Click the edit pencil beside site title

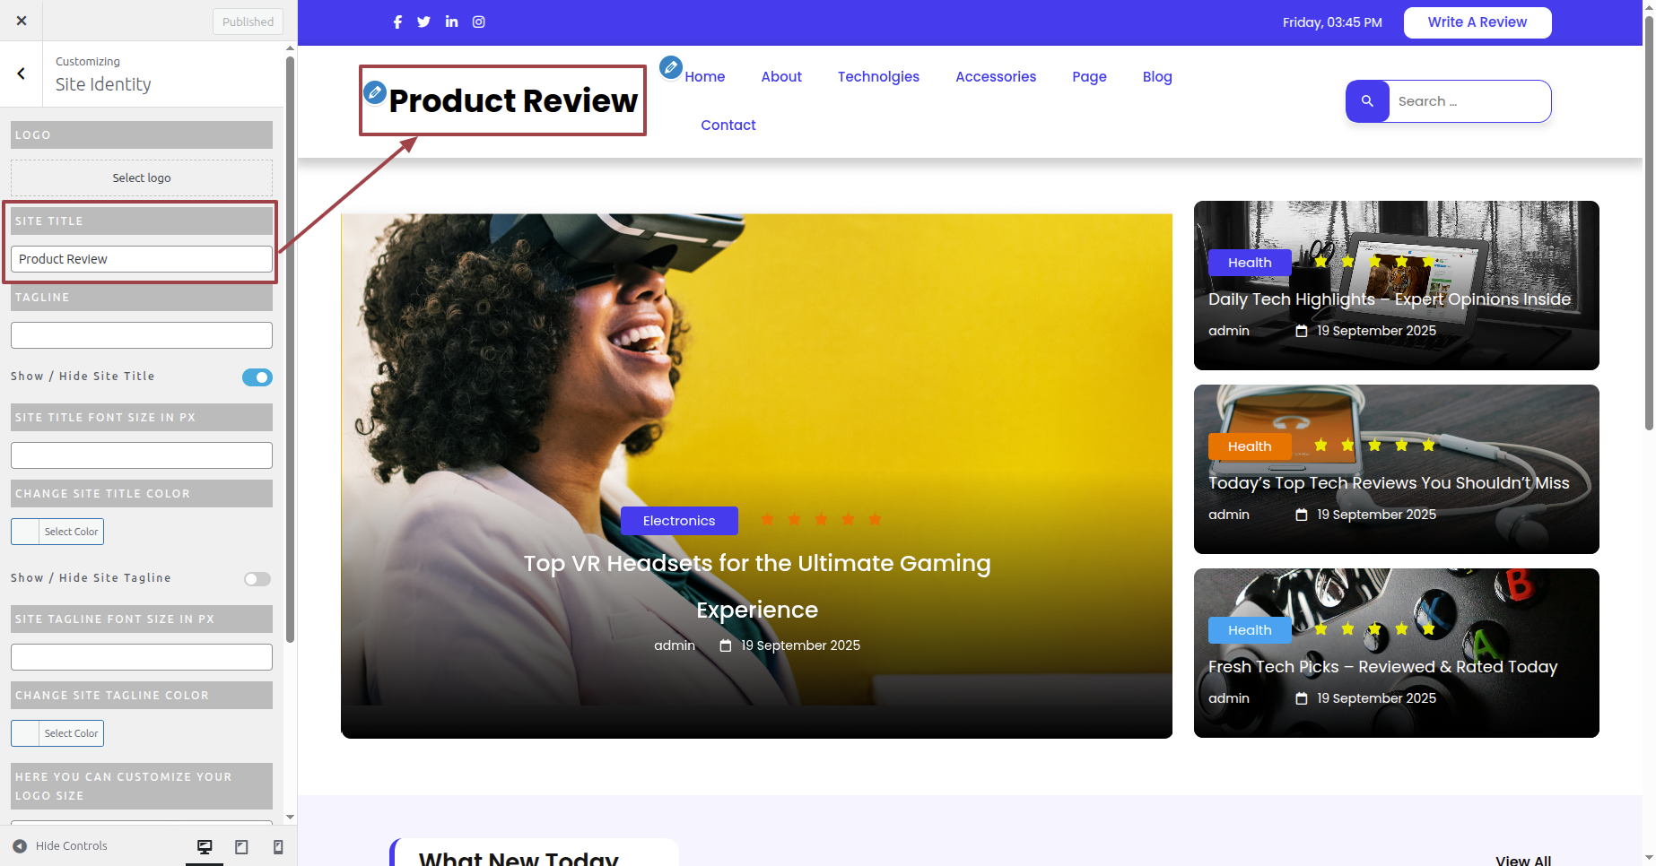pos(375,91)
